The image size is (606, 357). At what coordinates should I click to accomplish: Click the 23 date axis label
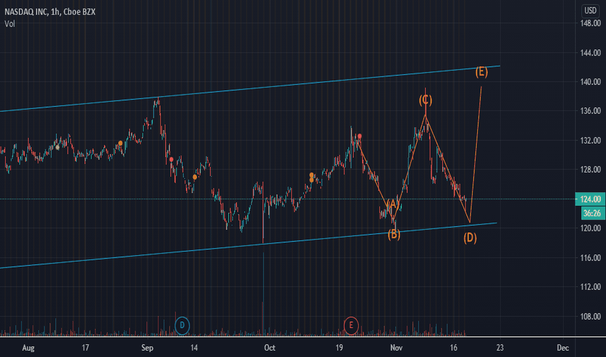[500, 348]
